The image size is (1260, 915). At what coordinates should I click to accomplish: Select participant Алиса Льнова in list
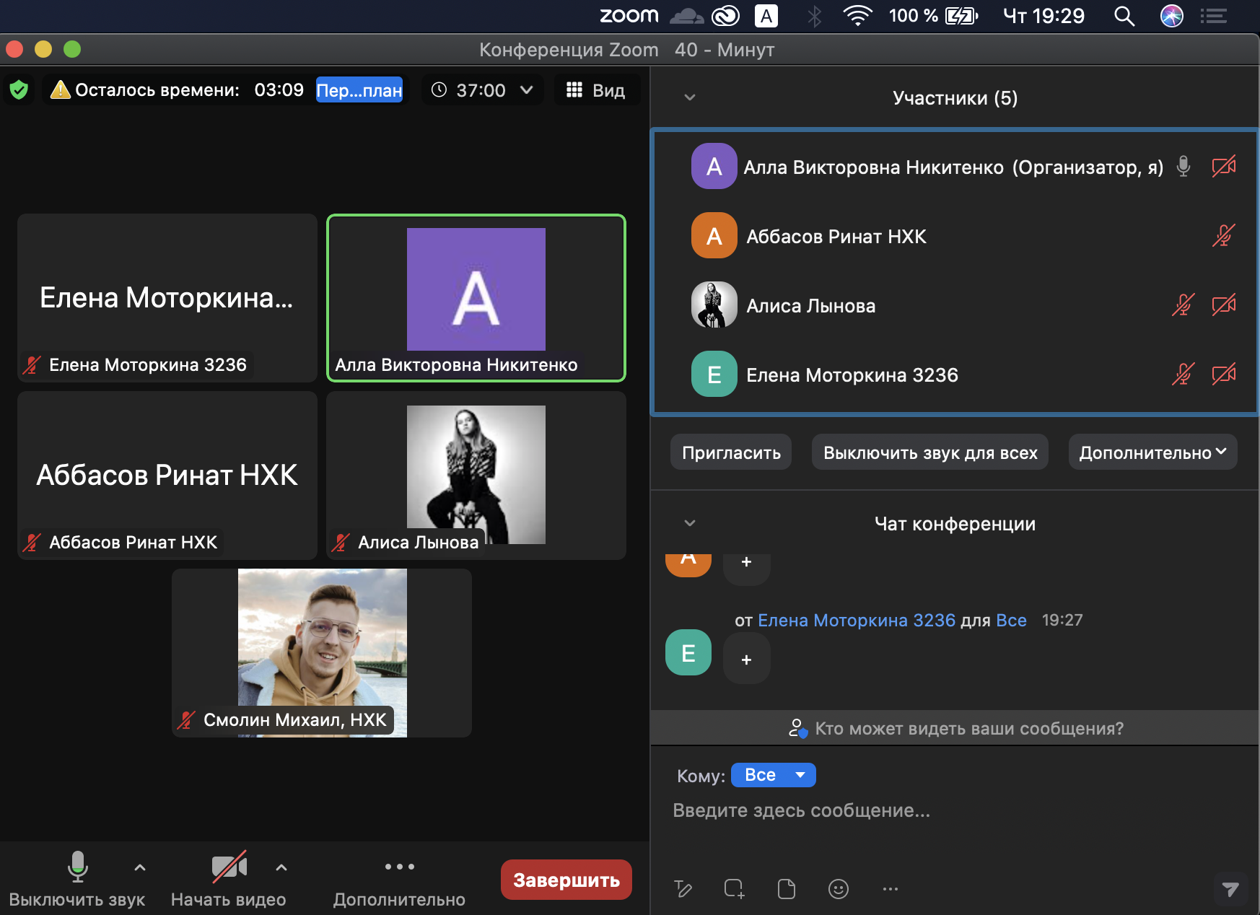(955, 305)
